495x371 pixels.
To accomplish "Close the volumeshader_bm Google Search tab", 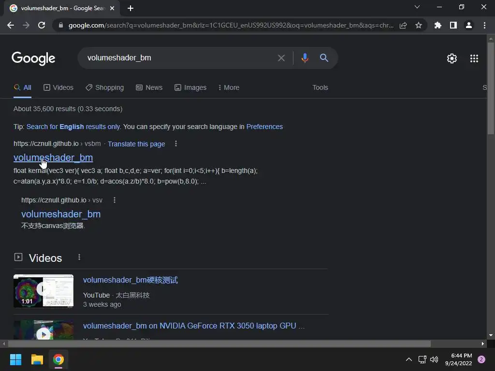I will [x=112, y=8].
